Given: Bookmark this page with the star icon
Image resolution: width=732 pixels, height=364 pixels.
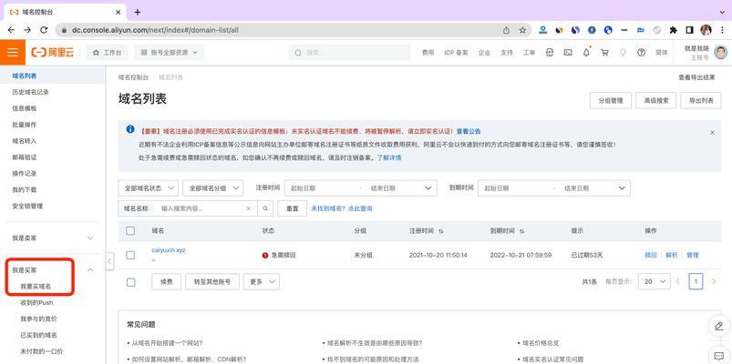Looking at the screenshot, I should (522, 30).
